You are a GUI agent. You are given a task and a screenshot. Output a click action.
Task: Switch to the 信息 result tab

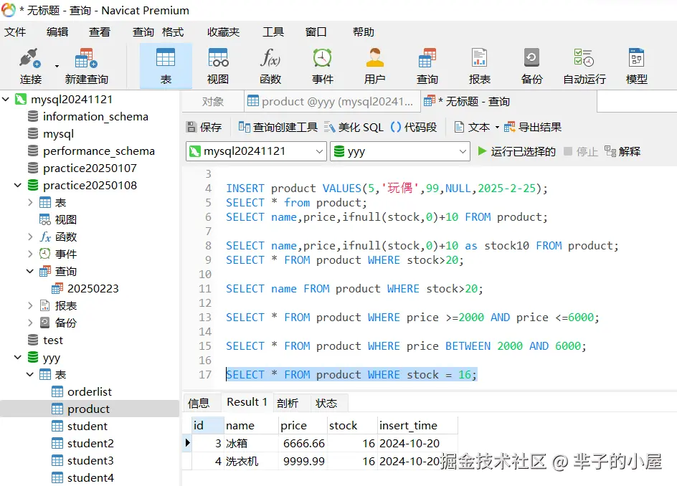[199, 403]
